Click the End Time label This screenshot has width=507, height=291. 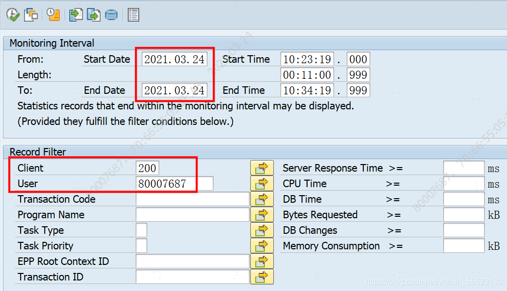pyautogui.click(x=244, y=90)
